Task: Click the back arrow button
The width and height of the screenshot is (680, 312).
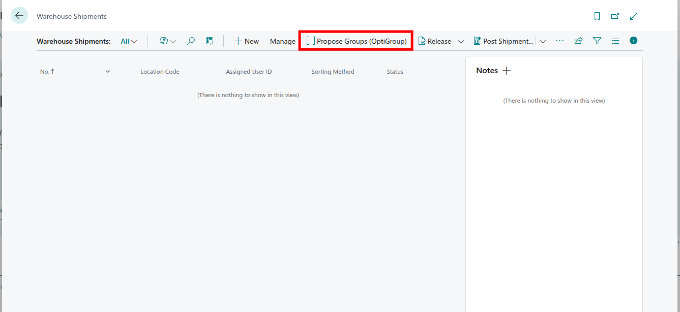Action: pyautogui.click(x=19, y=16)
